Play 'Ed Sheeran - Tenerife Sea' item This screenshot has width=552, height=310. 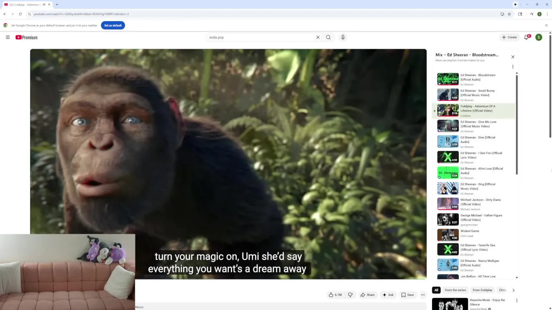click(474, 250)
